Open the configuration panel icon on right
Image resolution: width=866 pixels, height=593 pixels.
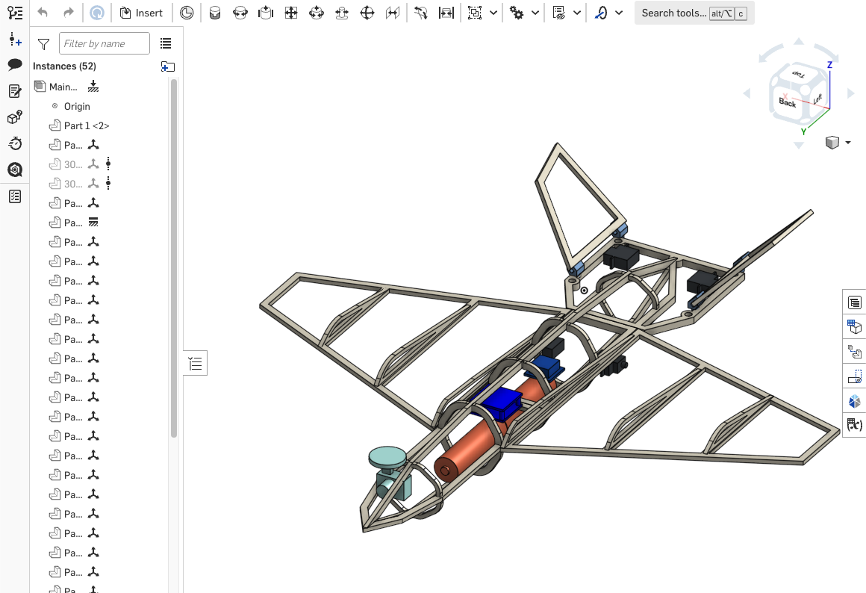[854, 326]
